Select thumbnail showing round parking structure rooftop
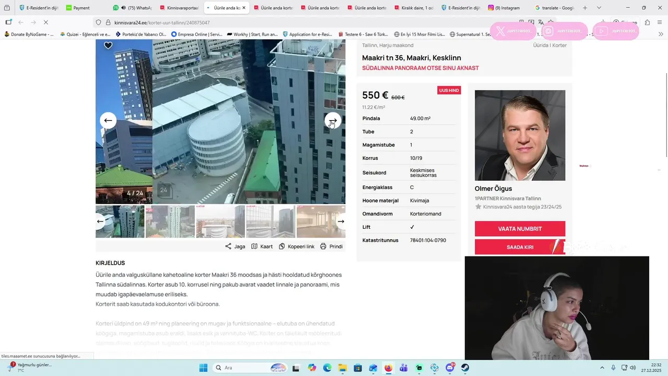 point(220,221)
